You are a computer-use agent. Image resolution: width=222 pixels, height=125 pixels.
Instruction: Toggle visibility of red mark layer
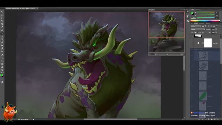192,106
